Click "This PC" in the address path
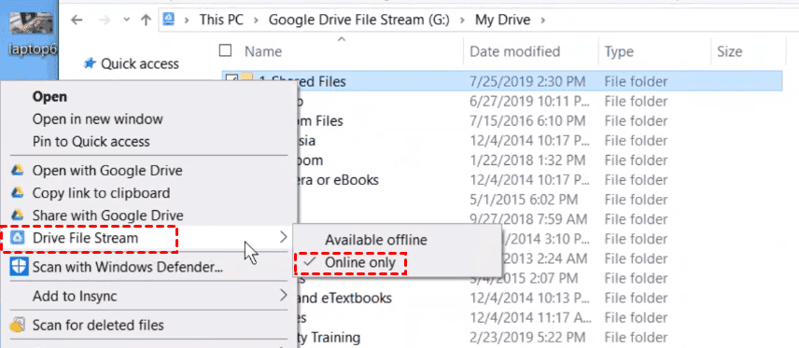Viewport: 799px width, 348px height. pyautogui.click(x=221, y=21)
